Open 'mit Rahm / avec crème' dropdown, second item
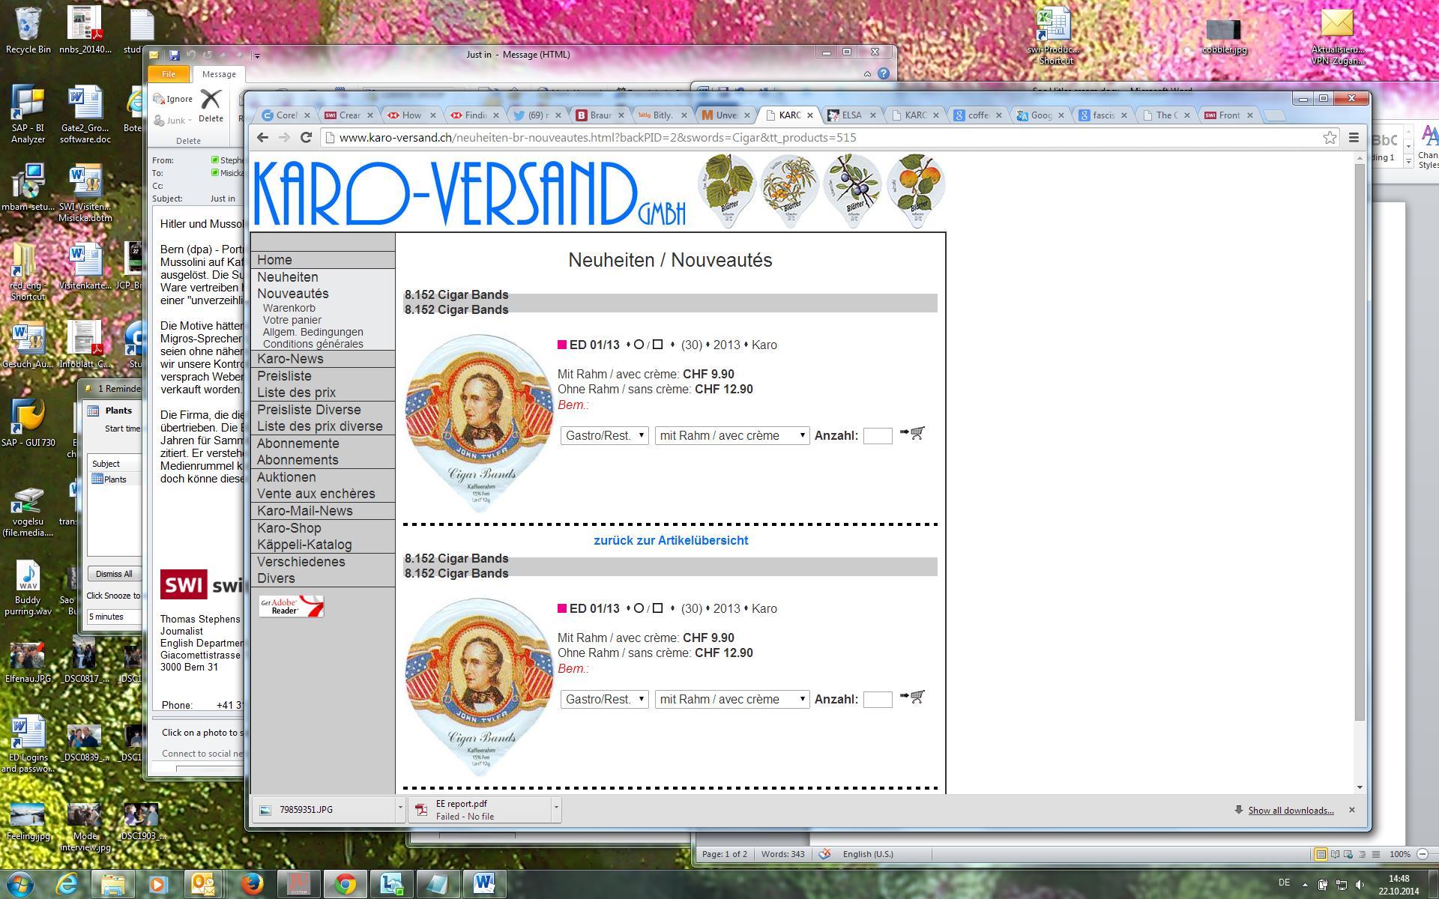This screenshot has width=1439, height=899. 732,699
